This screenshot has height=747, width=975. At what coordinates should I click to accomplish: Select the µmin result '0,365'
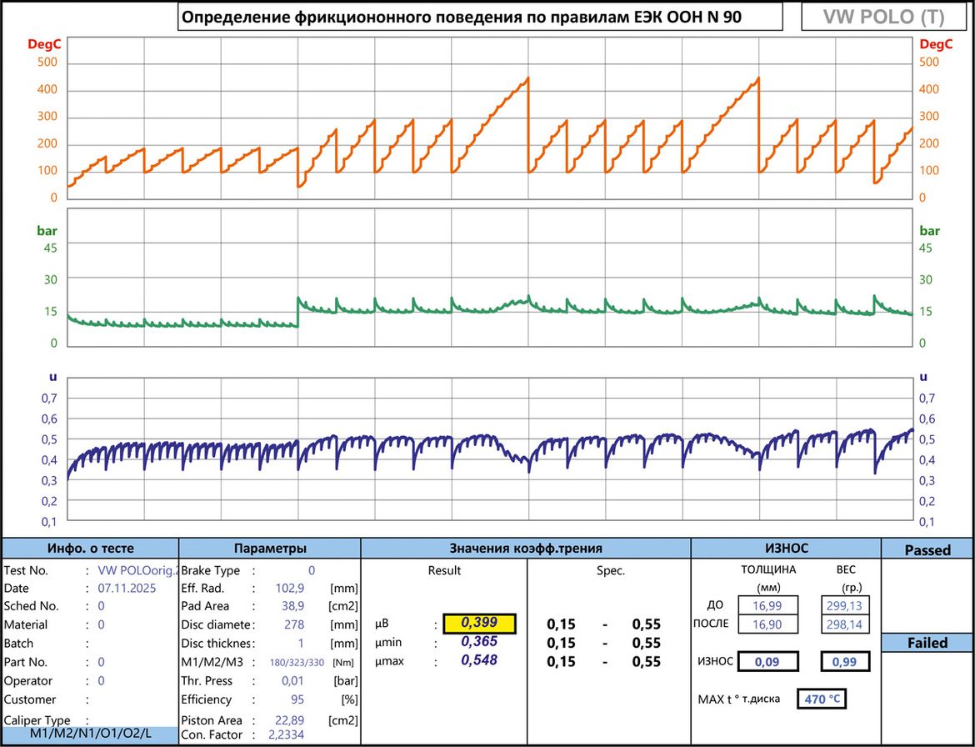pos(479,643)
